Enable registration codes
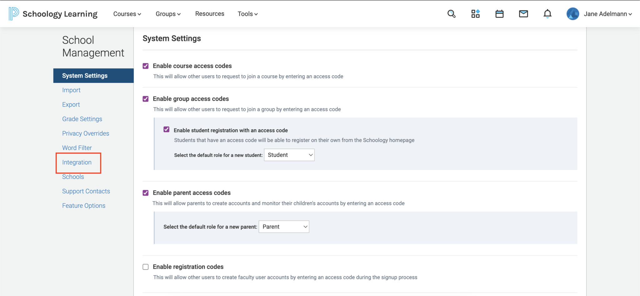This screenshot has height=296, width=640. click(145, 267)
